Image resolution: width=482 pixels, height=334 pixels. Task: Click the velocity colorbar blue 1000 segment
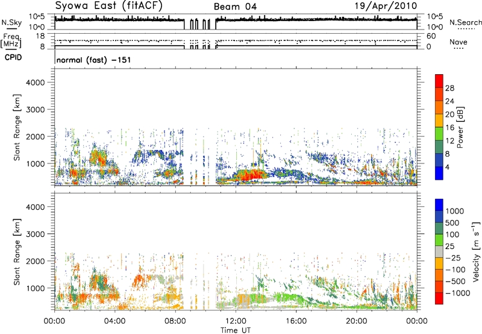coord(439,205)
